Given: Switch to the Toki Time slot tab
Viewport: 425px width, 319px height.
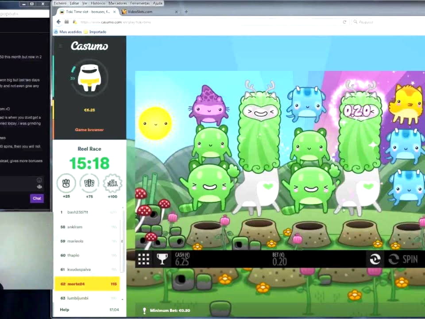Looking at the screenshot, I should pos(88,12).
